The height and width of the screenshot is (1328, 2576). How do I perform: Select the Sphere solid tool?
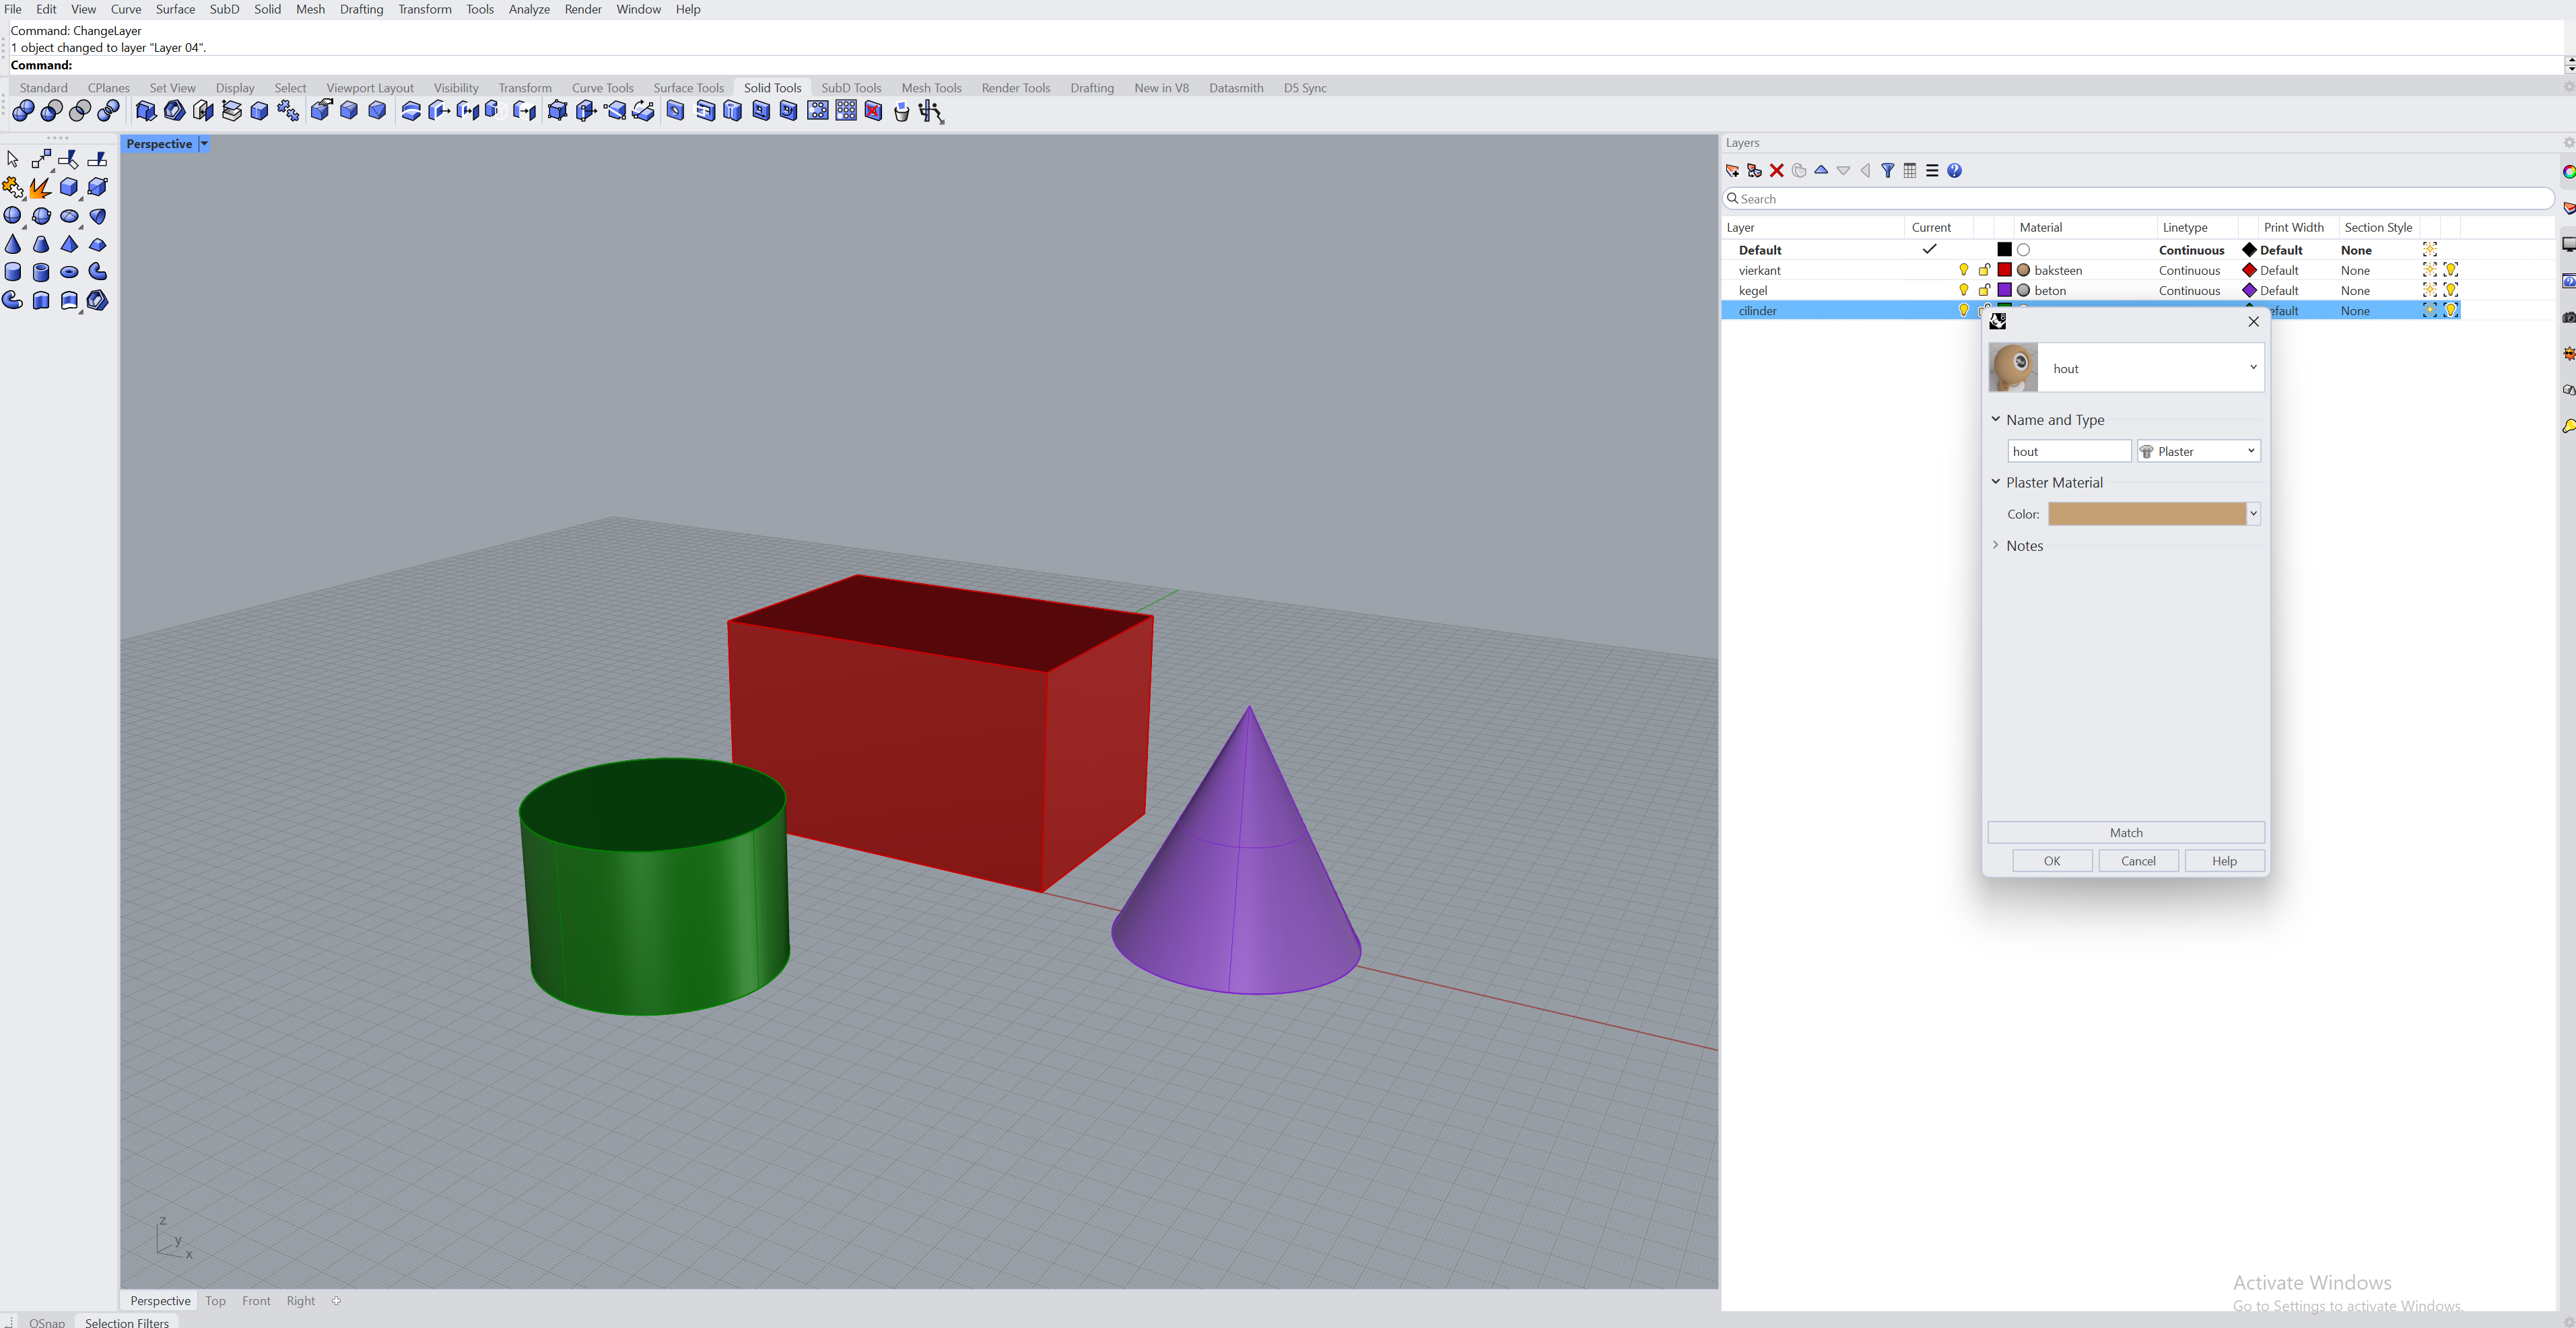tap(13, 216)
